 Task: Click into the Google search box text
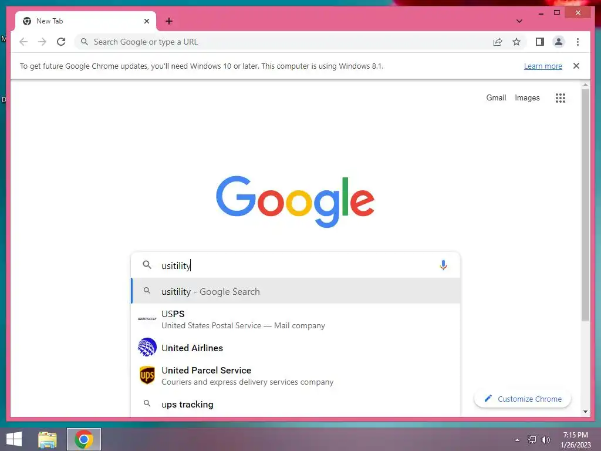(295, 265)
